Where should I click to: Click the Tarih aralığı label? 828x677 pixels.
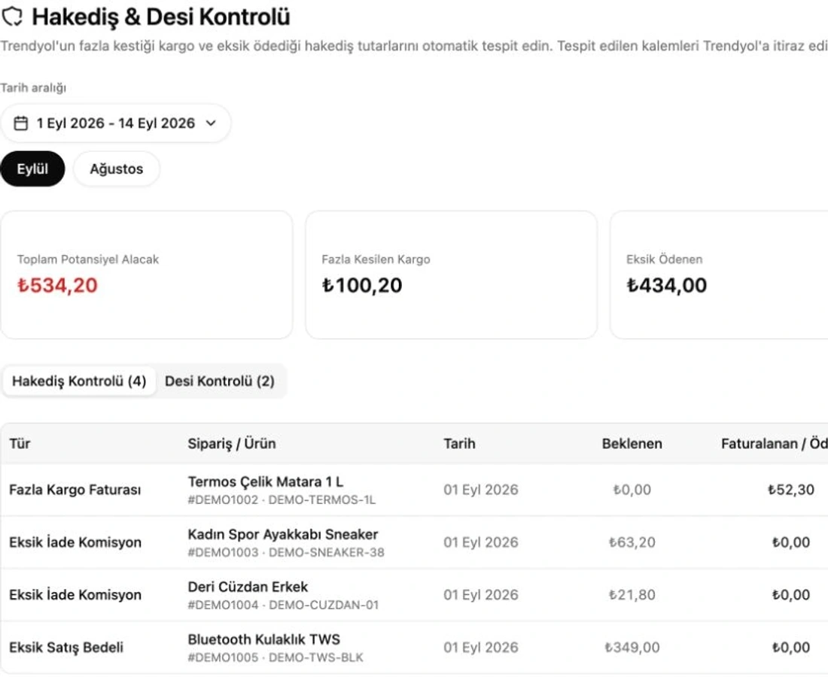click(33, 87)
